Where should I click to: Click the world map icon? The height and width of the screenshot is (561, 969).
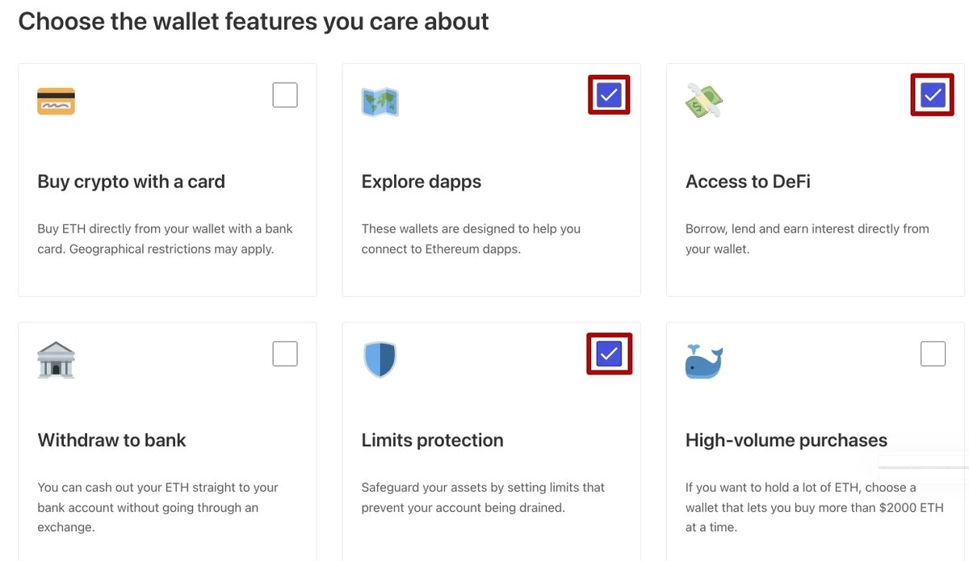pos(380,101)
